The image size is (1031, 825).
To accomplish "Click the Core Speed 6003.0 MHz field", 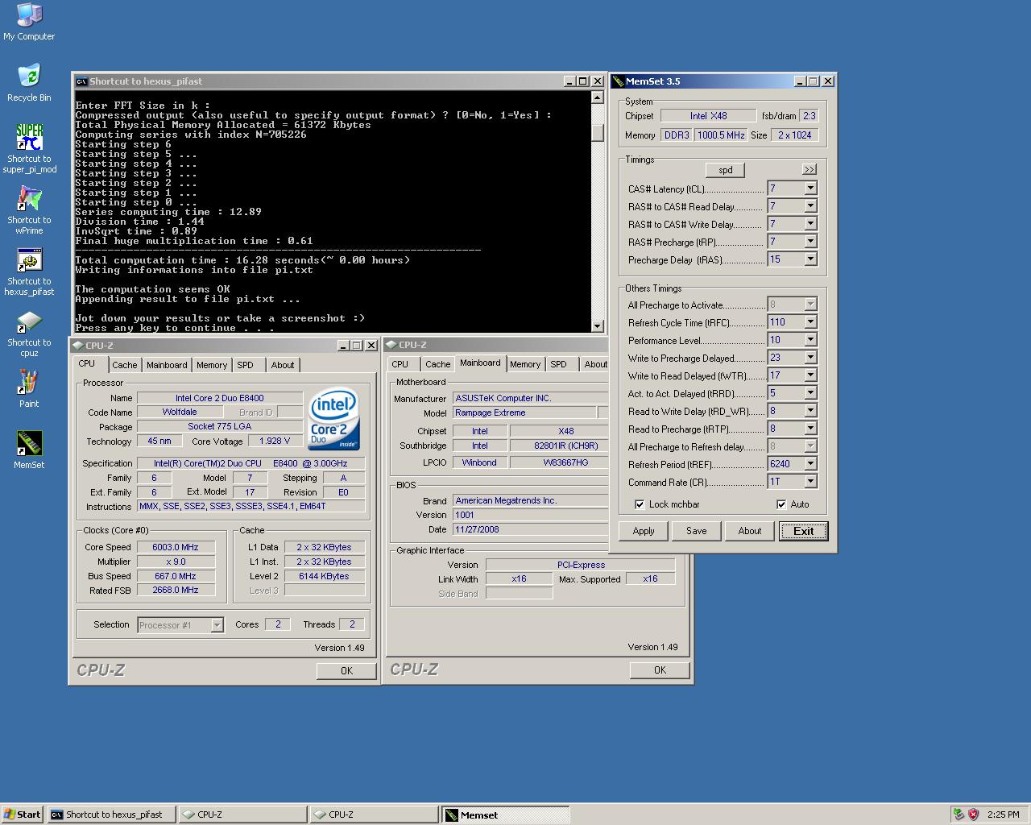I will (x=175, y=547).
